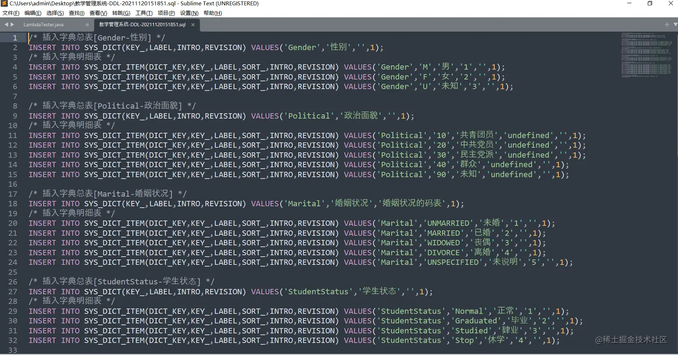Open the 工具(T) menu

144,13
